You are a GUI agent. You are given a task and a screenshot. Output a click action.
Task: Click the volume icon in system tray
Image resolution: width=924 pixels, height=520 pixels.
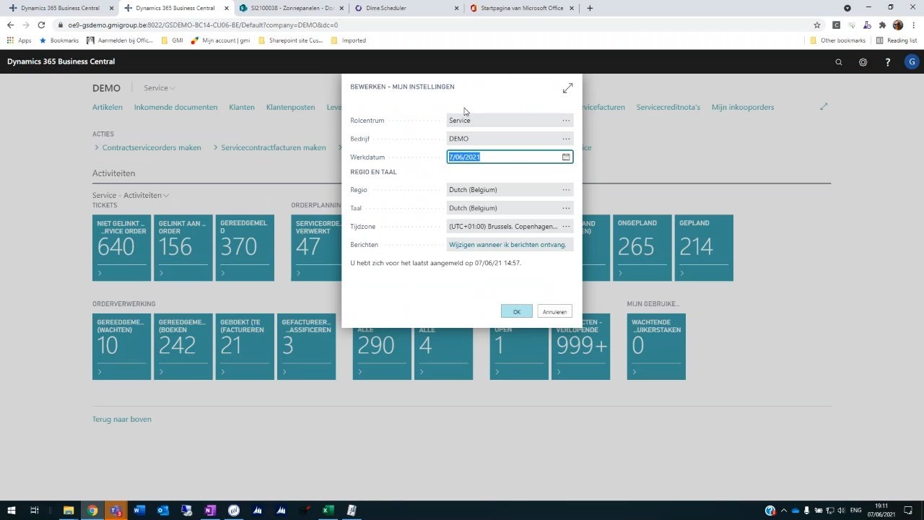coord(840,511)
